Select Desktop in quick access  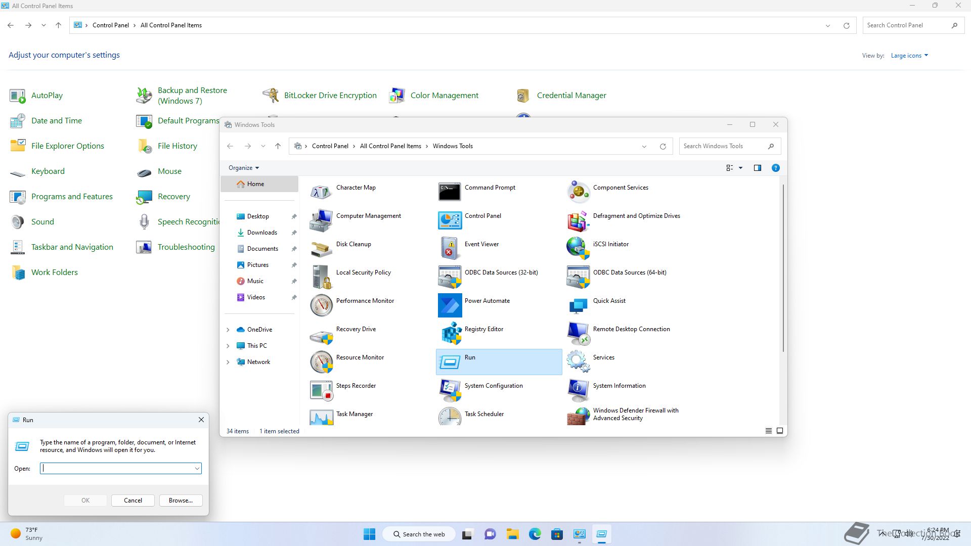259,216
